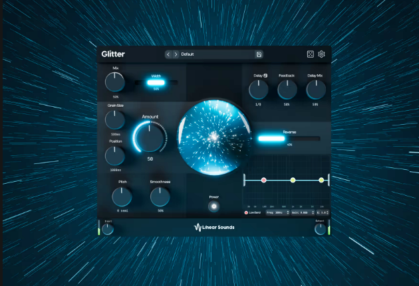Click the Glitter plugin title
Image resolution: width=419 pixels, height=286 pixels.
pos(113,54)
